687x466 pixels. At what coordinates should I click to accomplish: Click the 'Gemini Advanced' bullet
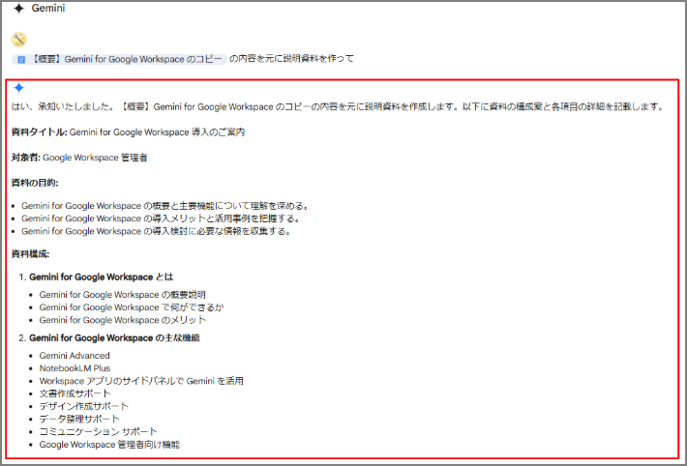pyautogui.click(x=75, y=356)
